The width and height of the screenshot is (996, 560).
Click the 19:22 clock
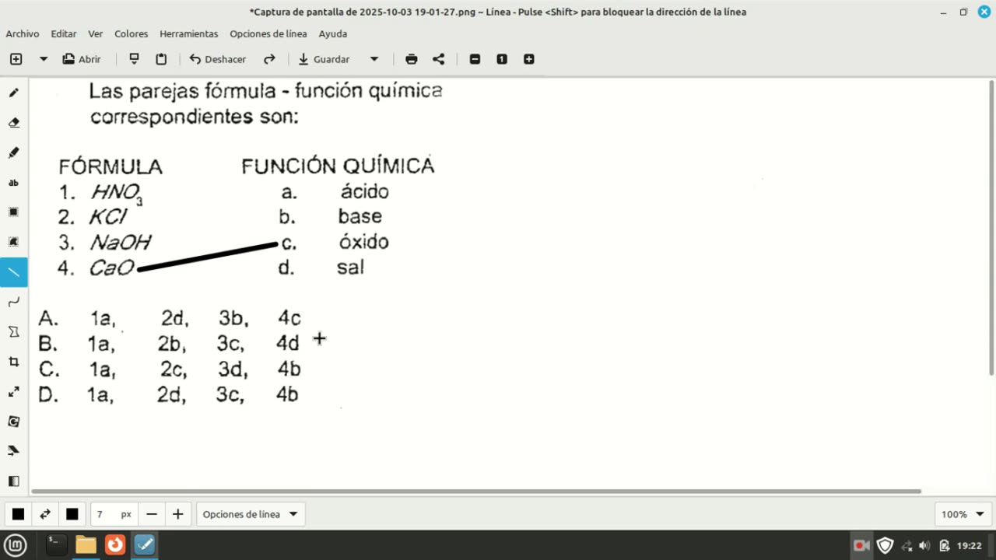pos(969,545)
